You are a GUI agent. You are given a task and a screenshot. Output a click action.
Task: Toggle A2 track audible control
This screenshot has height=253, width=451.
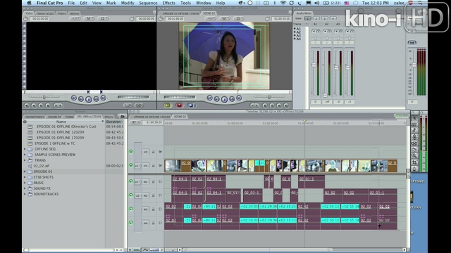pyautogui.click(x=131, y=195)
